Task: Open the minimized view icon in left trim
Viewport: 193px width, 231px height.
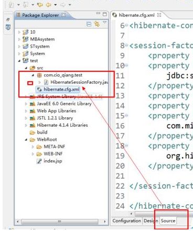Action: pyautogui.click(x=8, y=27)
